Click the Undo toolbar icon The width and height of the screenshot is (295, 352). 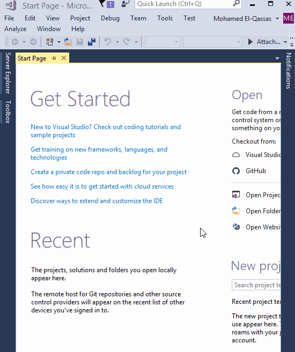108,42
